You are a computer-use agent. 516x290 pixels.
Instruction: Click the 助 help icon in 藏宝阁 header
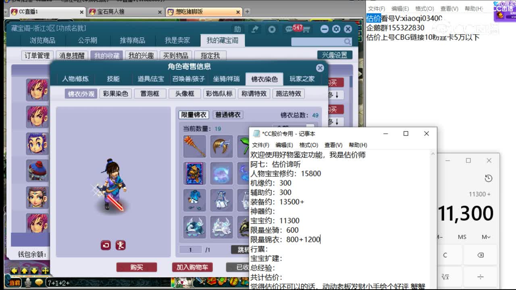click(x=237, y=29)
